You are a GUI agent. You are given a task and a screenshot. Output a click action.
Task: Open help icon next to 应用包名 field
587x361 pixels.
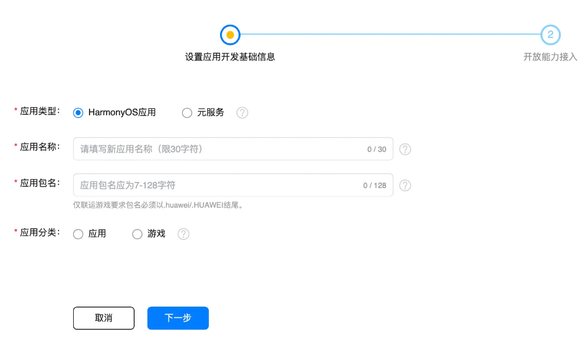405,185
